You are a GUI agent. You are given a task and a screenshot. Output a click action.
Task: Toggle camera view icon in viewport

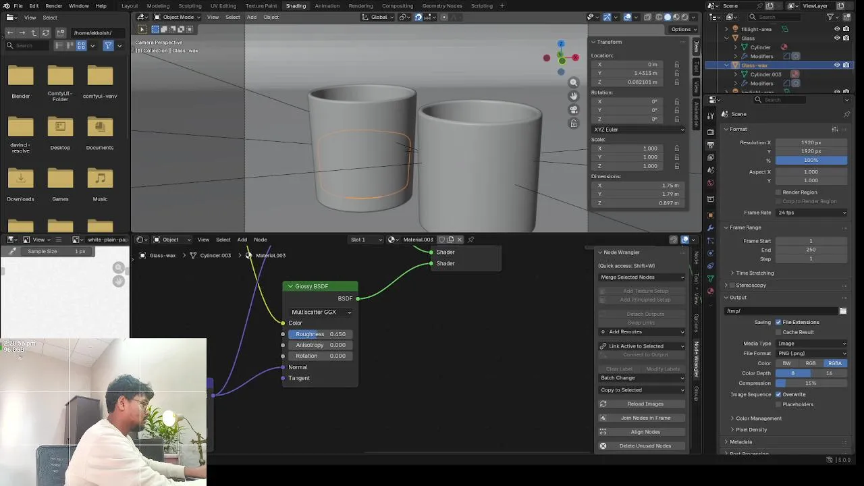click(574, 109)
